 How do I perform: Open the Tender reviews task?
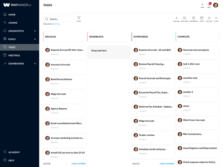pos(153,138)
